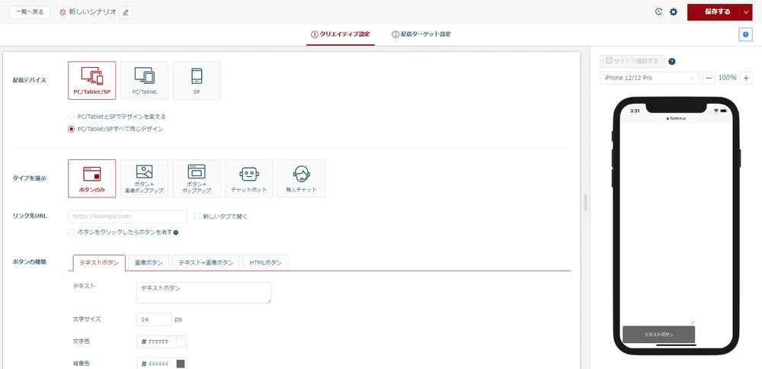Click the 一覧へ戻る button

[30, 12]
